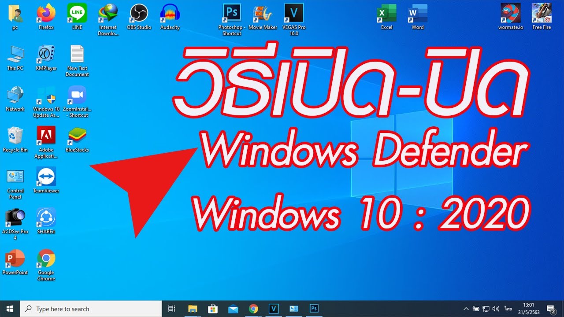The image size is (564, 317).
Task: Click the Network desktop icon
Action: 15,99
